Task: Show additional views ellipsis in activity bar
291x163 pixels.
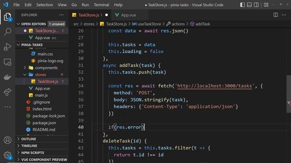Action: pos(7,107)
